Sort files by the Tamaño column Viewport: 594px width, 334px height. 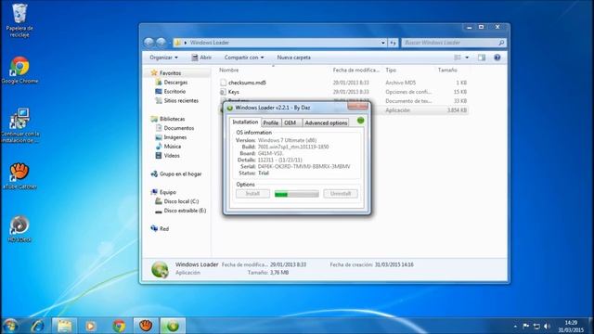(x=447, y=71)
